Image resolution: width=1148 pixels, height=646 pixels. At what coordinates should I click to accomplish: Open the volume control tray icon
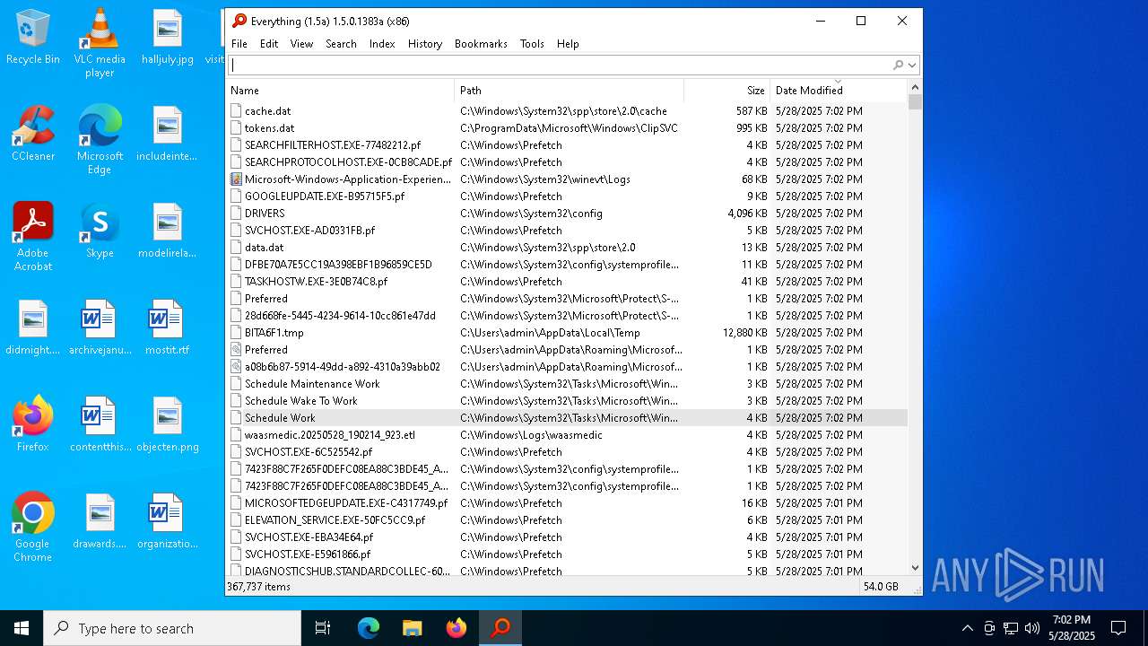coord(1032,628)
